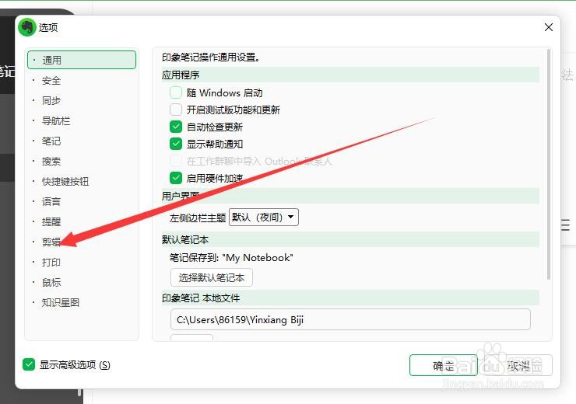Viewport: 576px width, 404px height.
Task: Click the 笔记保存到 "My Notebook" text
Action: coord(231,257)
